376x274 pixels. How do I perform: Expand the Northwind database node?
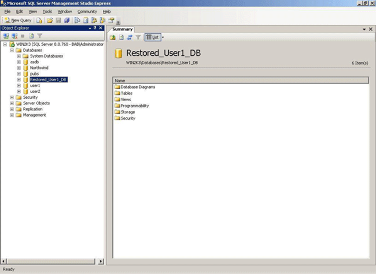19,68
